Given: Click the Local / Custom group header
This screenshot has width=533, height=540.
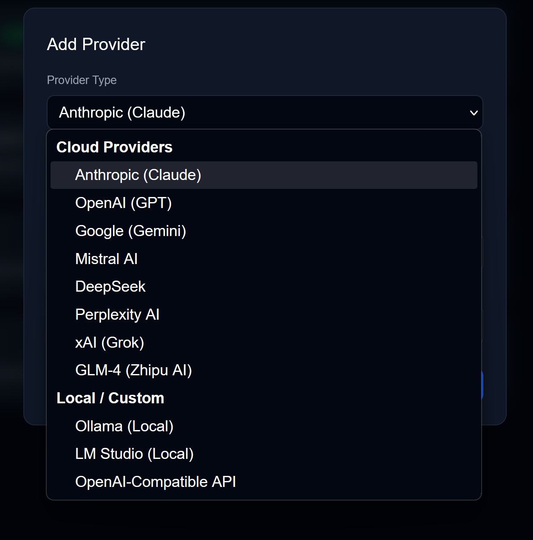Looking at the screenshot, I should 110,398.
